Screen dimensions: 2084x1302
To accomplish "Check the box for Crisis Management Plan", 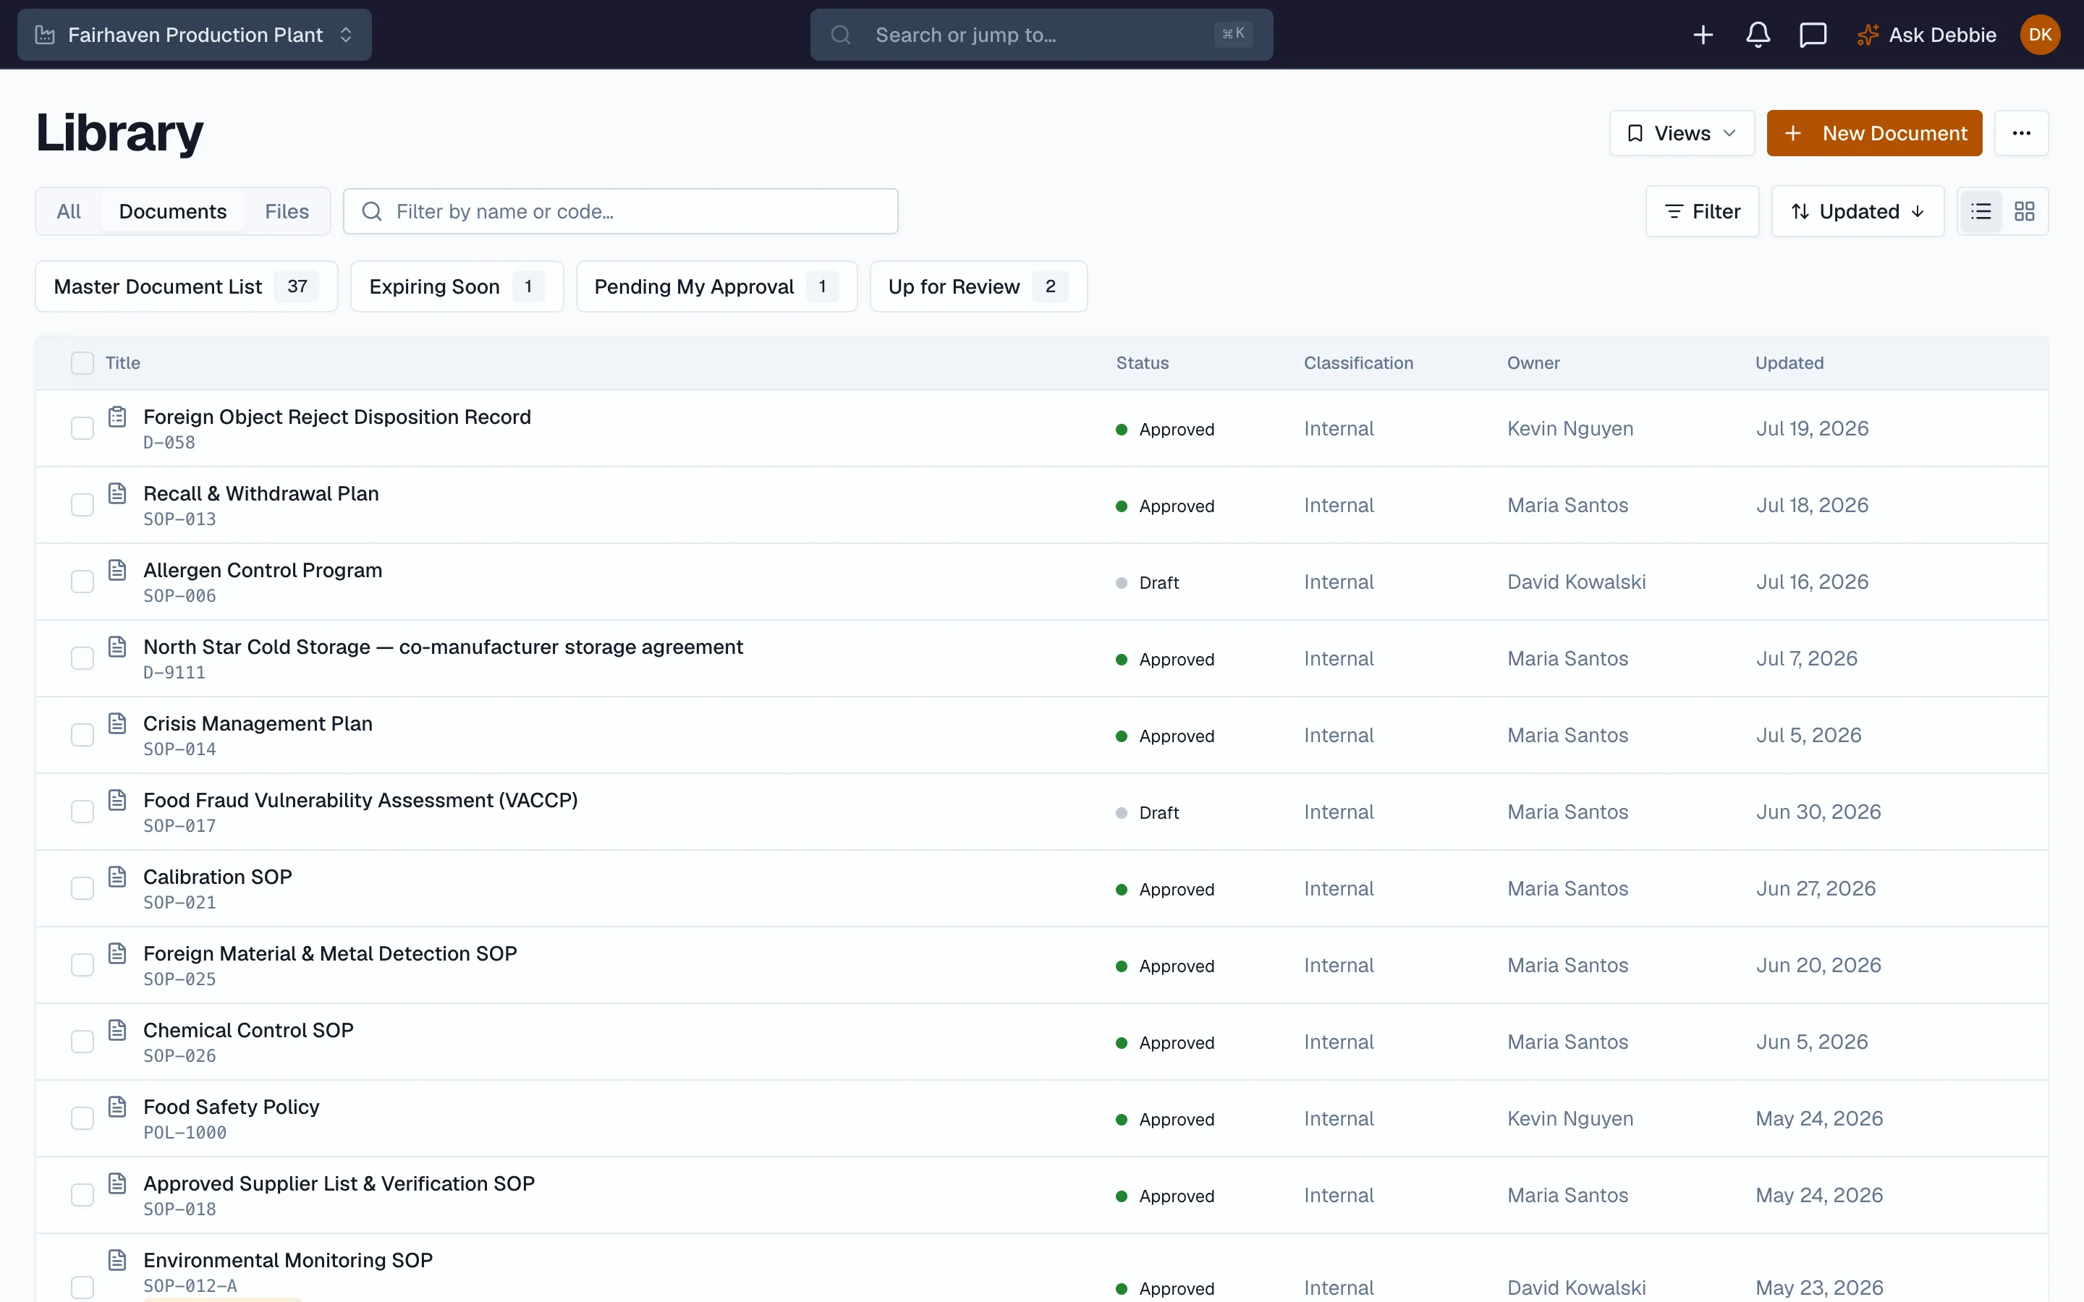I will (x=82, y=734).
